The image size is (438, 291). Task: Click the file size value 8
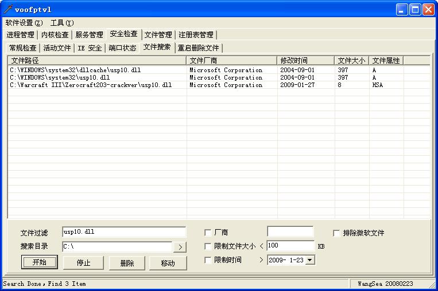pyautogui.click(x=339, y=85)
